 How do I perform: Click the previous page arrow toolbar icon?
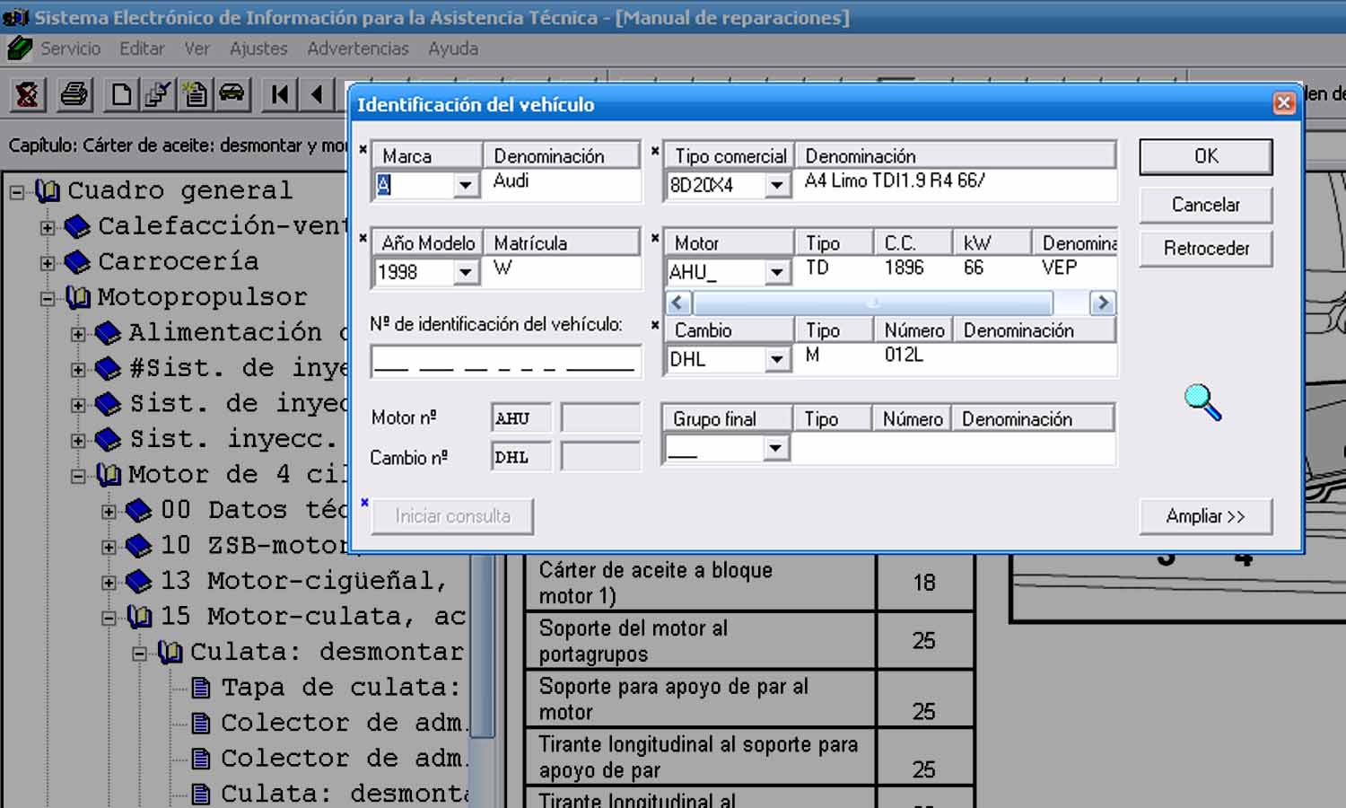[x=317, y=94]
